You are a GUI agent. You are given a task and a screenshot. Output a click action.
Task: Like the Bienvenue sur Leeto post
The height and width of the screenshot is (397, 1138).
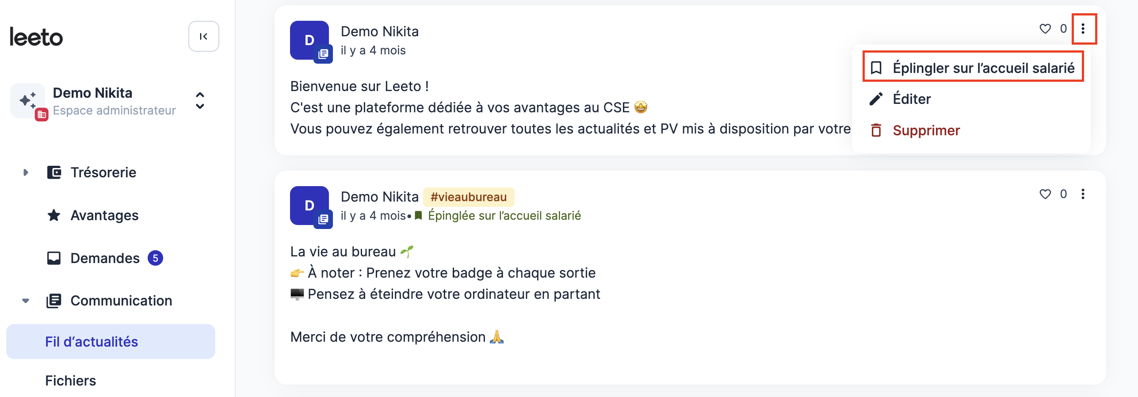click(1045, 29)
